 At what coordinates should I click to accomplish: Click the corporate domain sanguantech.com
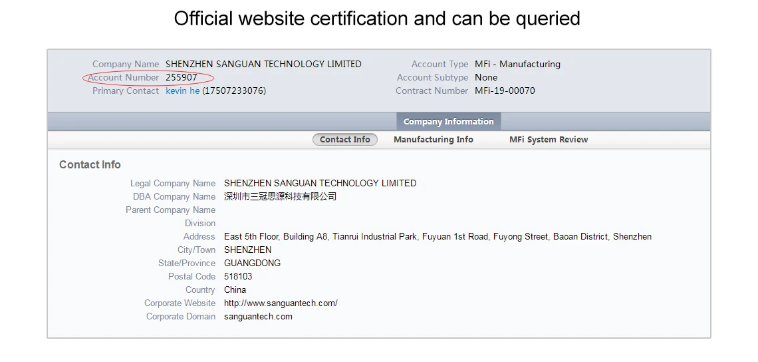258,317
